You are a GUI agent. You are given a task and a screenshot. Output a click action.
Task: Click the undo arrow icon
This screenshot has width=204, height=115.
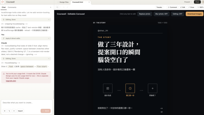point(64,7)
